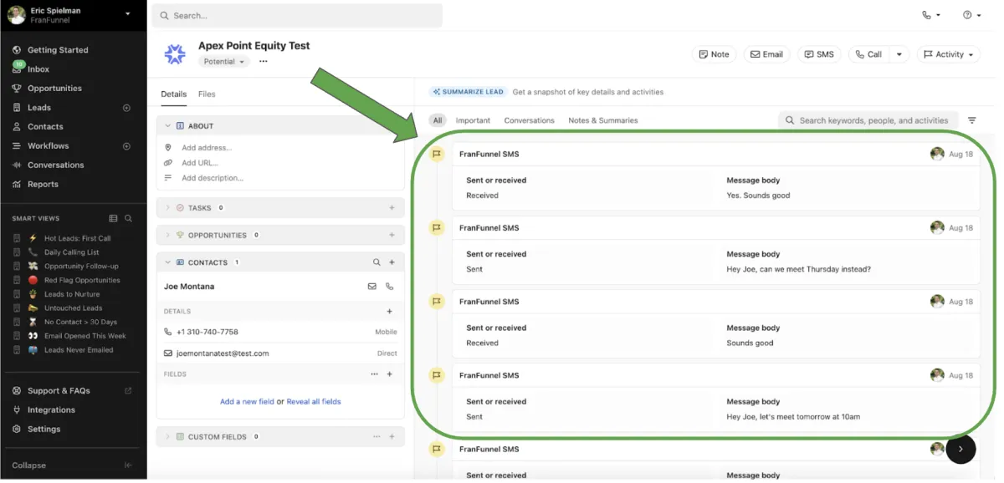Open the Call button dropdown arrow
The image size is (1004, 483).
899,53
